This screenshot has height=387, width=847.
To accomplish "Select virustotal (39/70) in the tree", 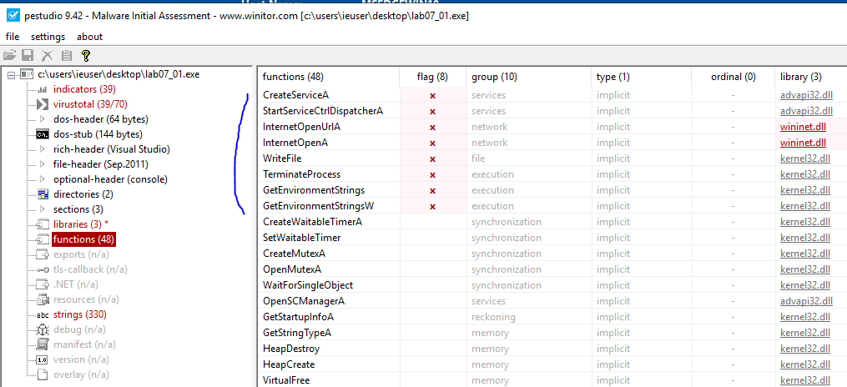I will 90,104.
